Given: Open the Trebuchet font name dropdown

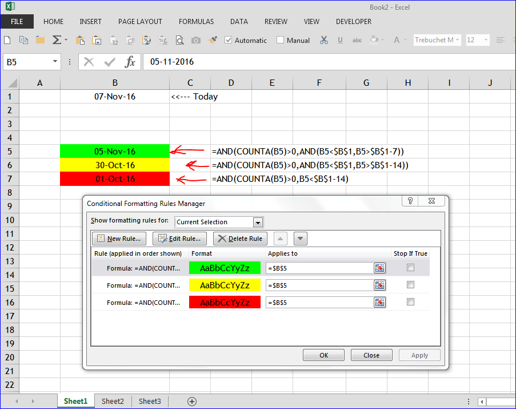Looking at the screenshot, I should point(457,40).
